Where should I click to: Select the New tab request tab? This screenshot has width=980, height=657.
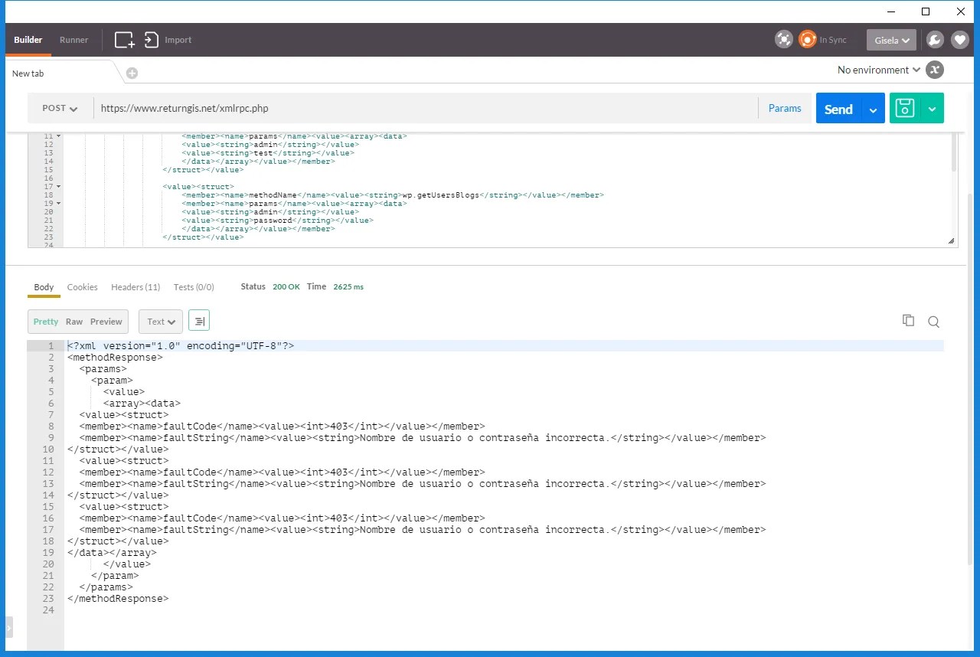28,74
